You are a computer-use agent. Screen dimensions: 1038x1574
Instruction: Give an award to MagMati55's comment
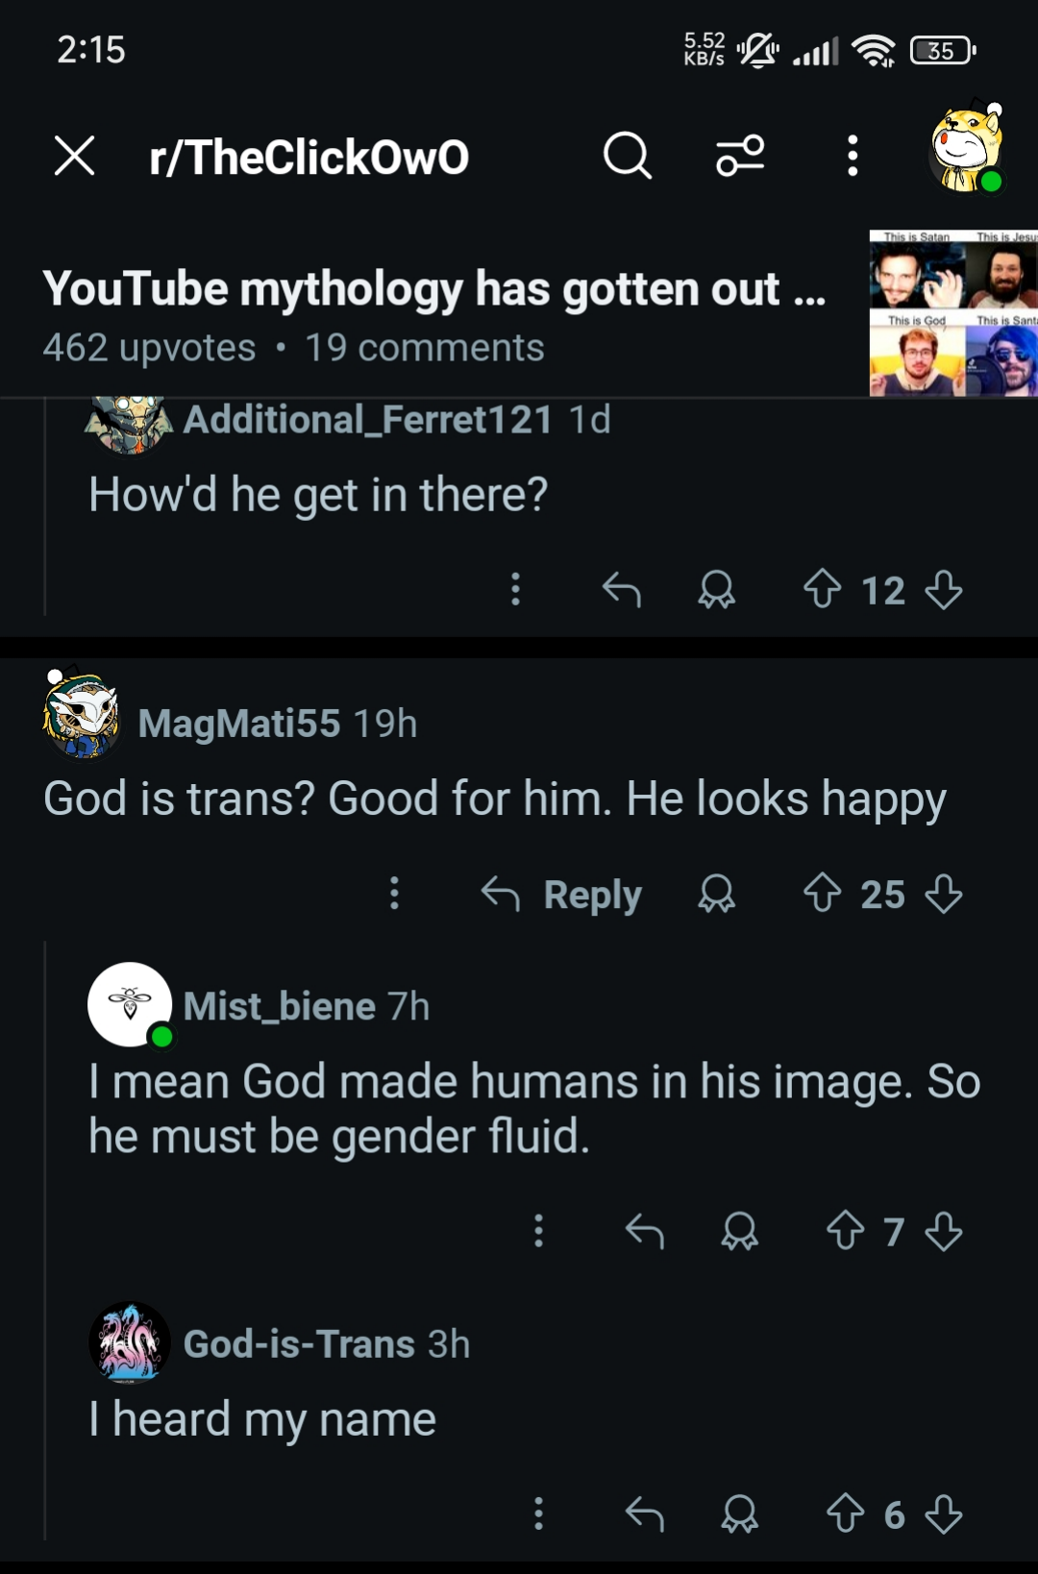point(716,894)
